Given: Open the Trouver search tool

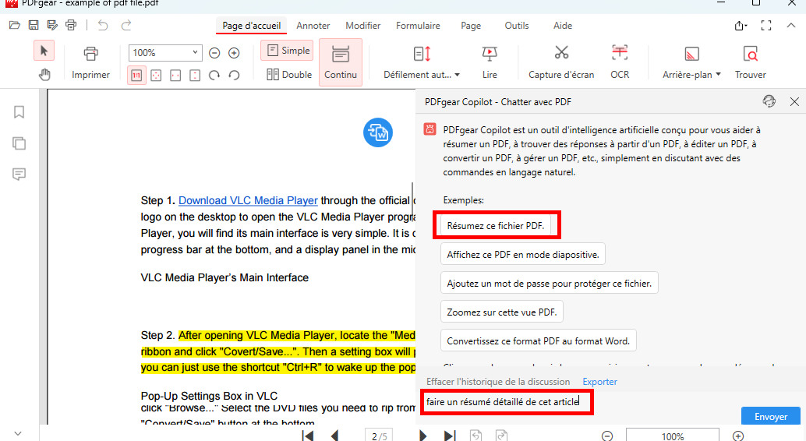Looking at the screenshot, I should [x=750, y=62].
